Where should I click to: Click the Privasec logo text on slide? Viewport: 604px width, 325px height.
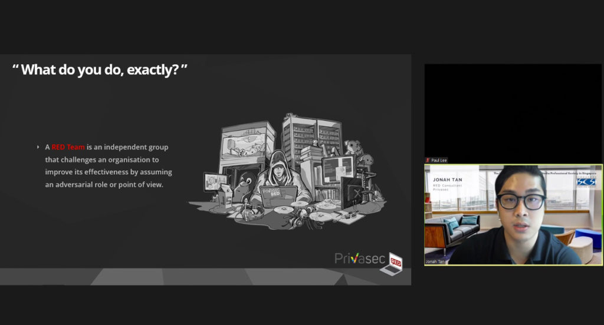(359, 258)
